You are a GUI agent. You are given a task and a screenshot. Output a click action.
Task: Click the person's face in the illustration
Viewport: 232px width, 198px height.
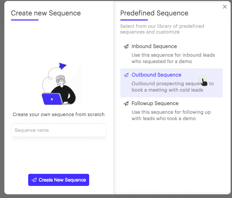pyautogui.click(x=60, y=81)
